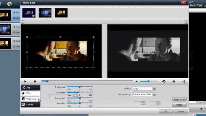The width and height of the screenshot is (206, 116).
Task: Click top-center crop handle
Action: pos(60,37)
